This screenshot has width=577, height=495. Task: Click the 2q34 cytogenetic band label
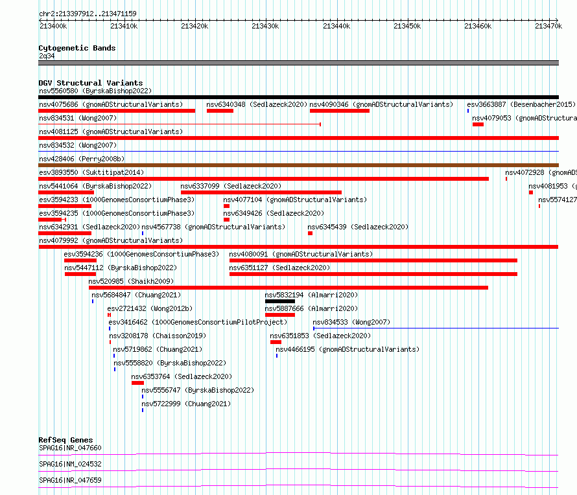pyautogui.click(x=47, y=56)
